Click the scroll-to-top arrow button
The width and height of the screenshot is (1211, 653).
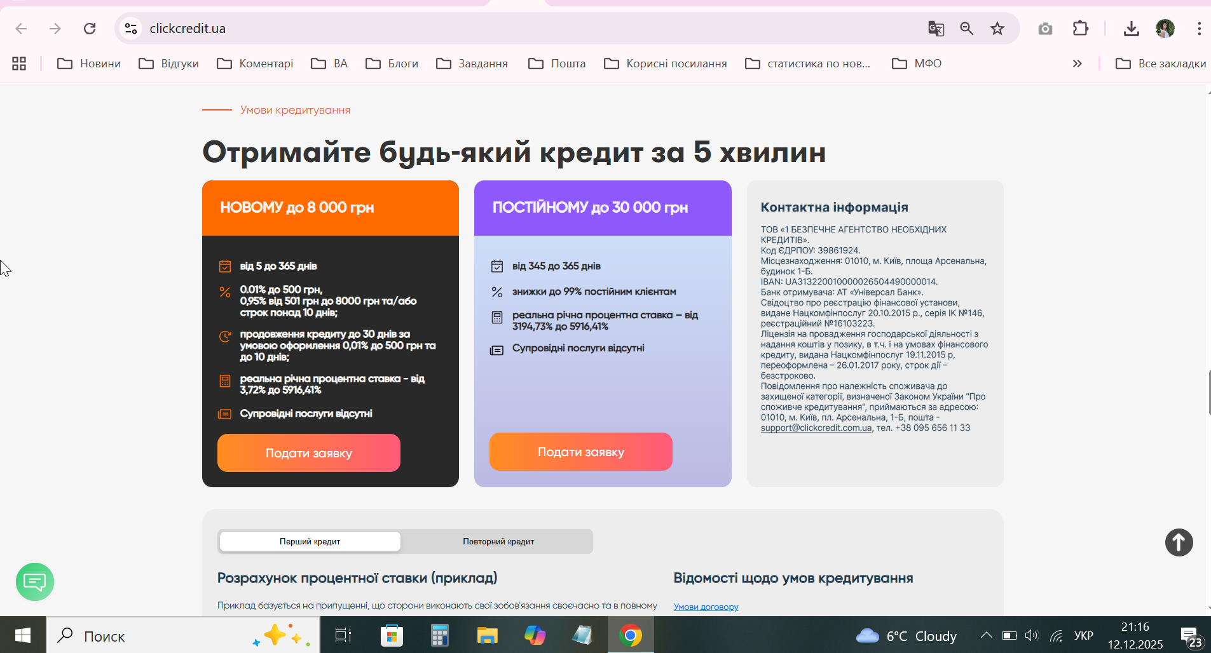pyautogui.click(x=1179, y=542)
